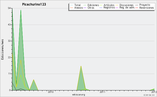Select the Reversiones legend label
Image resolution: width=157 pixels, height=97 pixels.
pyautogui.click(x=147, y=8)
